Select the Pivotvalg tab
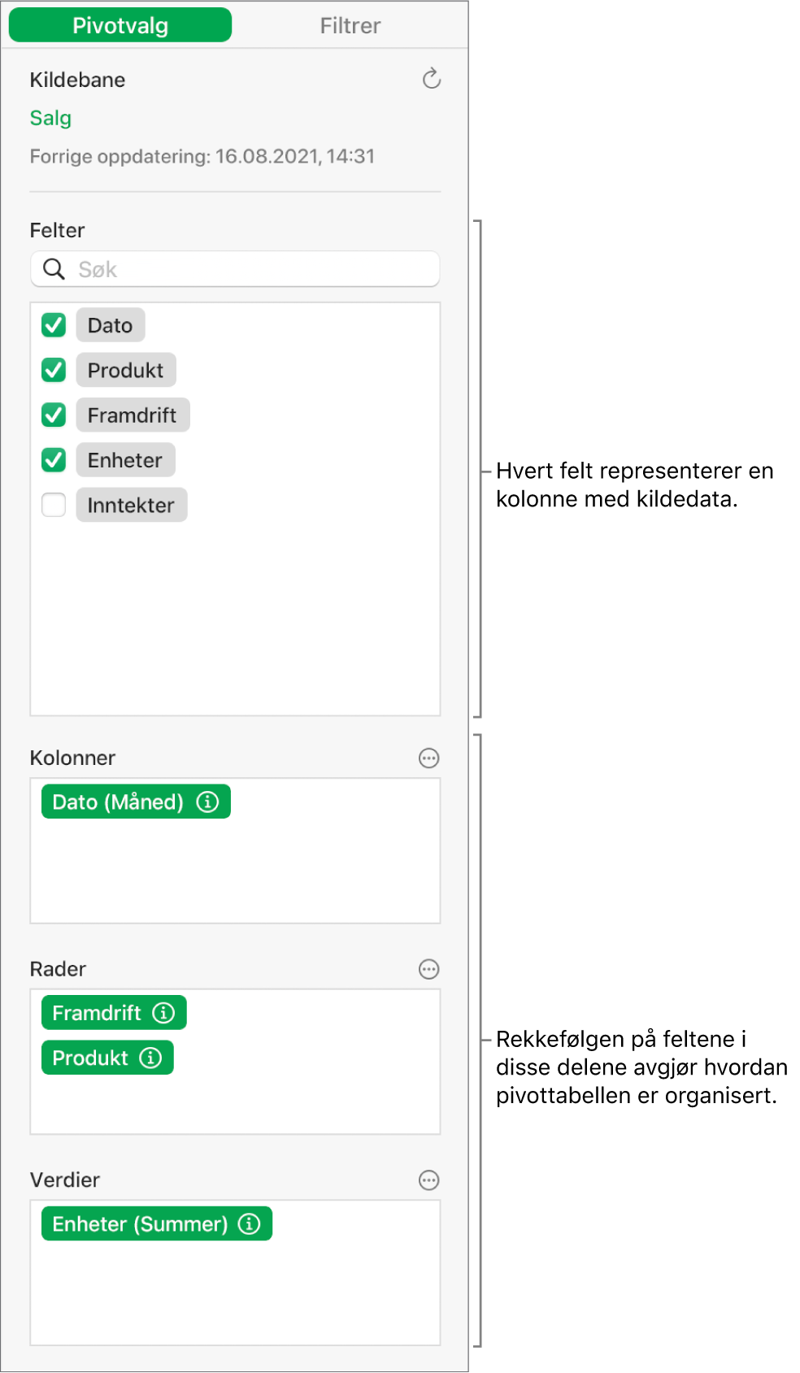This screenshot has height=1373, width=800. [x=120, y=24]
